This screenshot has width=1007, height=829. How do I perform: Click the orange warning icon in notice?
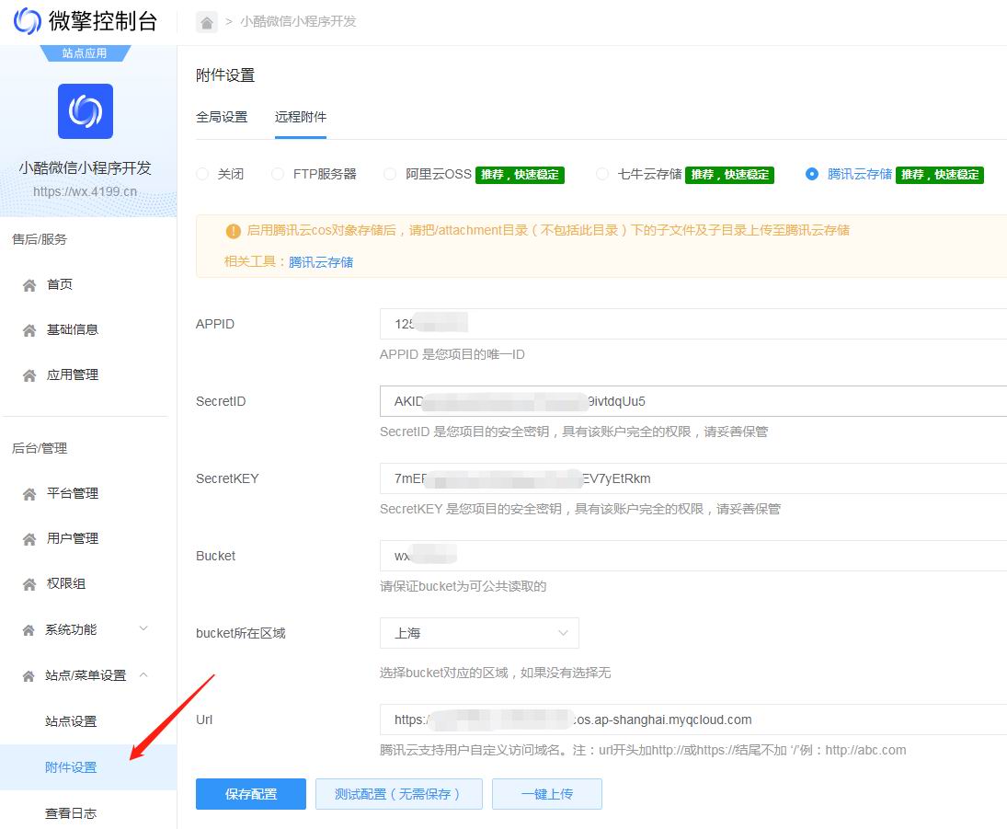click(233, 231)
